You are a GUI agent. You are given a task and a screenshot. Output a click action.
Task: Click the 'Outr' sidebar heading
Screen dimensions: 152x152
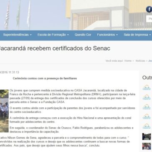(147, 78)
